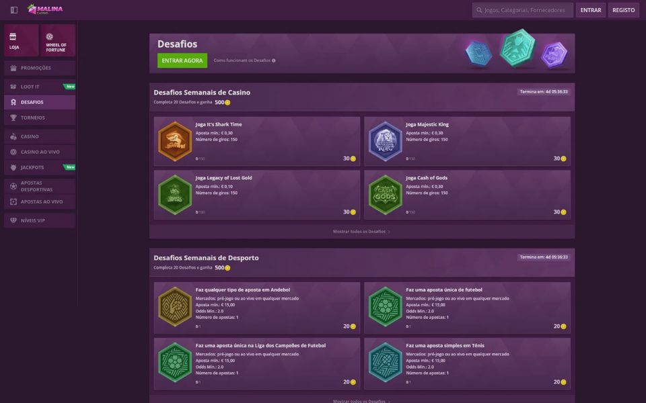Click the 30 coin reward on Shark Time card
The image size is (646, 403).
tap(349, 159)
